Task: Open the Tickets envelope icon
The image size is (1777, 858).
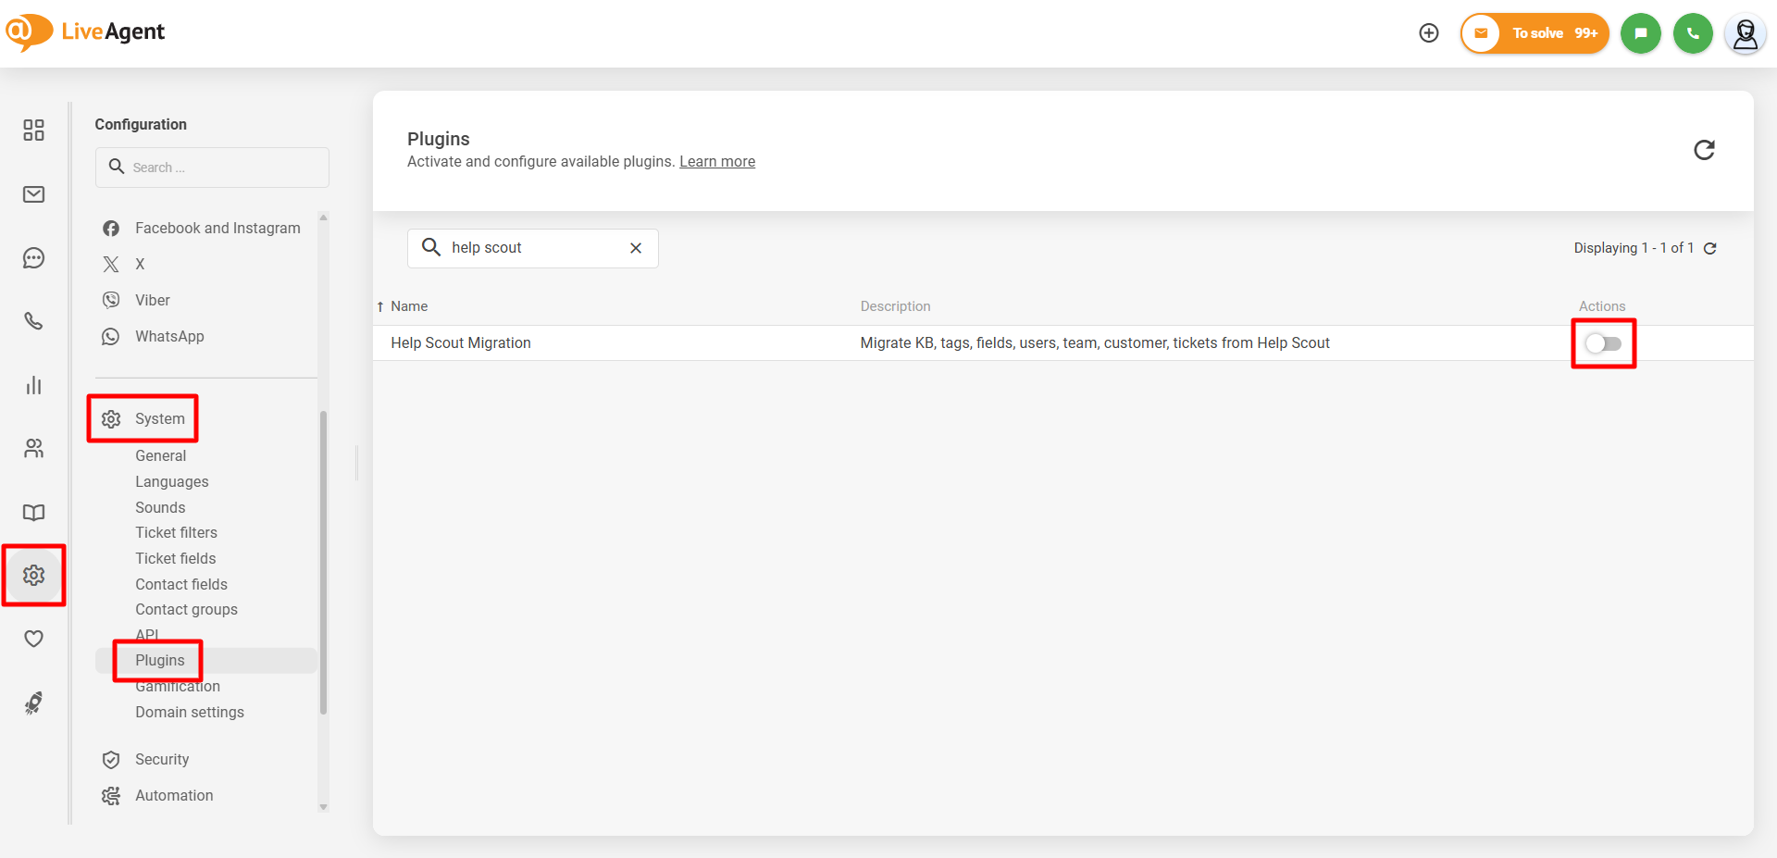Action: pyautogui.click(x=33, y=194)
